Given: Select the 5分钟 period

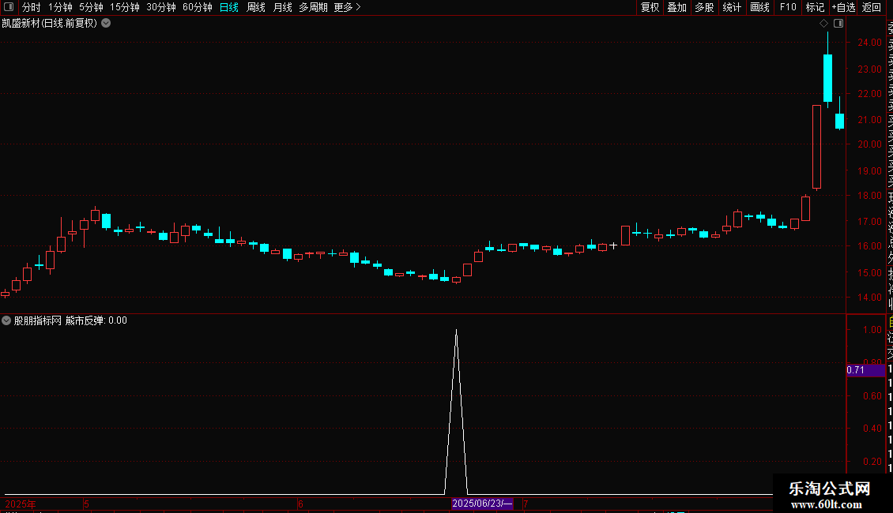Looking at the screenshot, I should 91,7.
